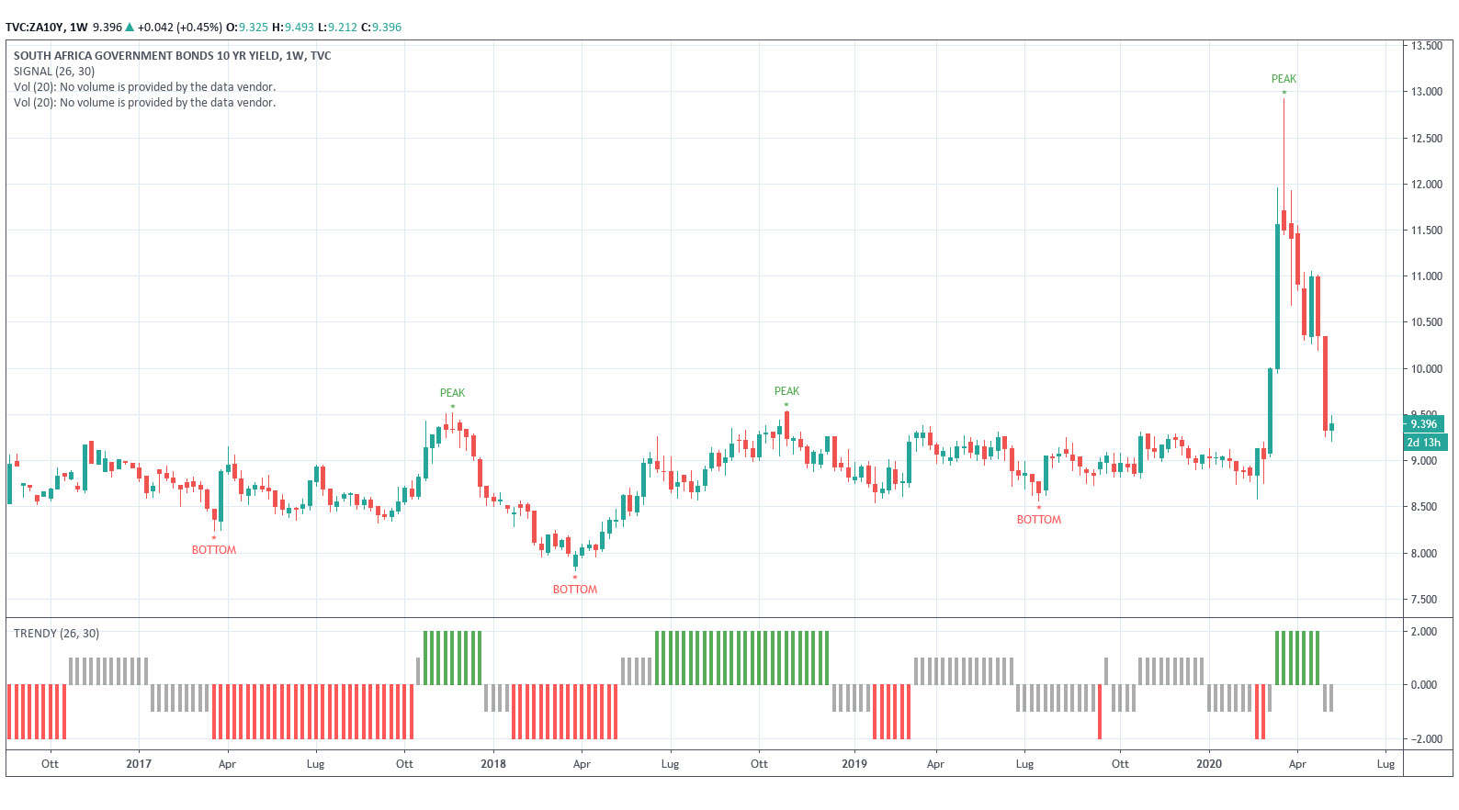Click the 7.500 price axis label
Image resolution: width=1459 pixels, height=810 pixels.
1423,600
